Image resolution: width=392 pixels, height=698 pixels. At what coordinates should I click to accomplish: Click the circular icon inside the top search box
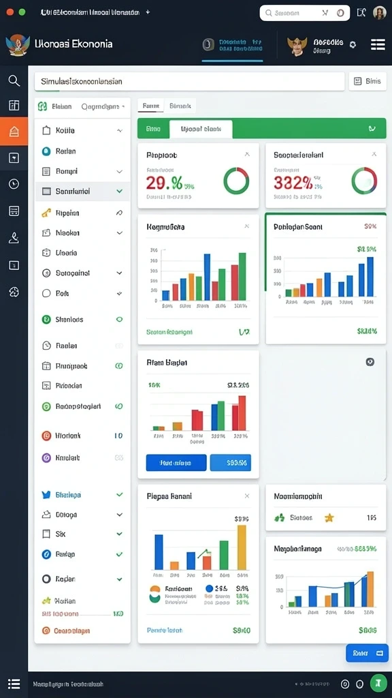pyautogui.click(x=340, y=13)
